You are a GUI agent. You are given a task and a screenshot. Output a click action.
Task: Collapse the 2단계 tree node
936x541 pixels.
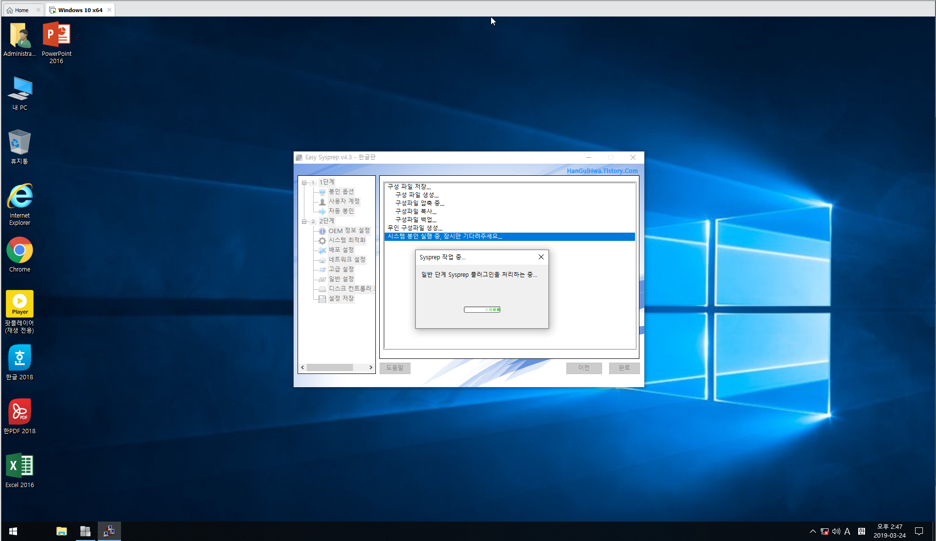tap(304, 221)
